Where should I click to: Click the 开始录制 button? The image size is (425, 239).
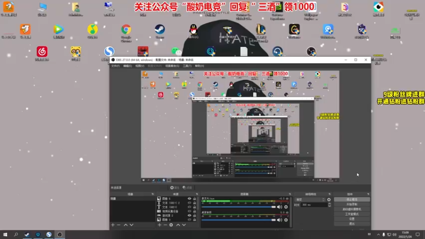click(352, 204)
